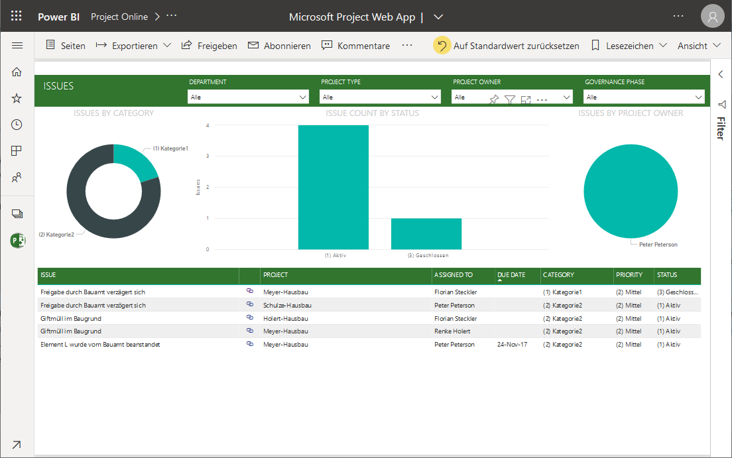Image resolution: width=732 pixels, height=458 pixels.
Task: Click Freigeben to share the report
Action: (209, 46)
